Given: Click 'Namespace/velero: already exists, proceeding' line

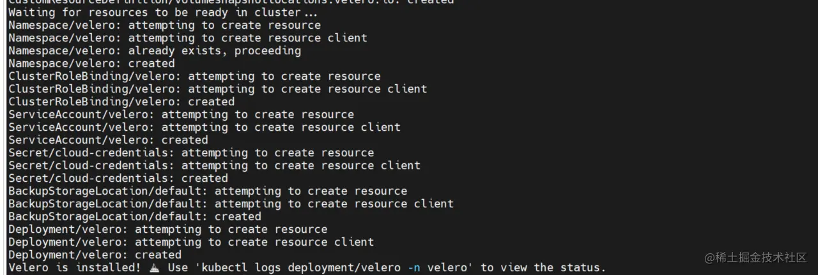Looking at the screenshot, I should [x=155, y=50].
